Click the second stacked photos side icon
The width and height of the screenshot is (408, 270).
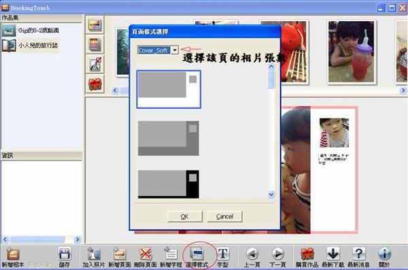pyautogui.click(x=95, y=44)
